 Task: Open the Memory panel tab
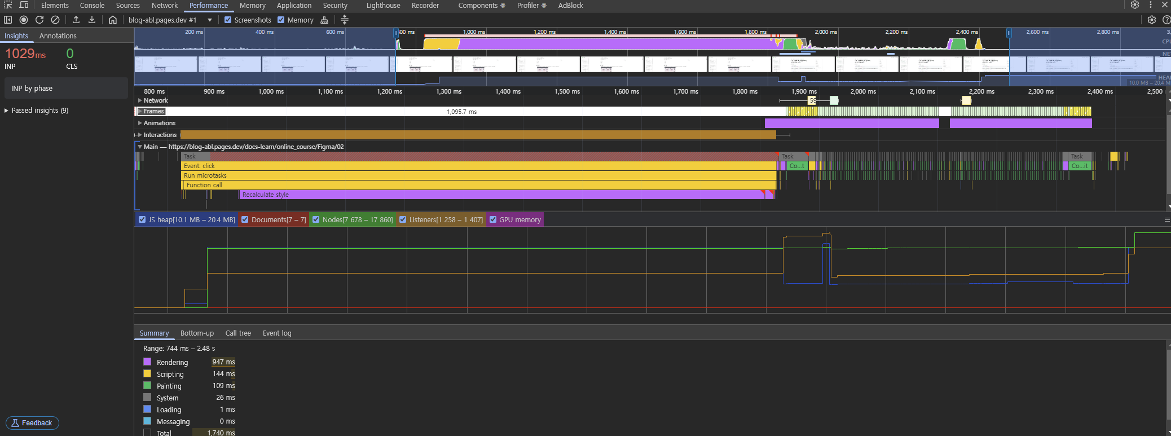click(x=253, y=6)
